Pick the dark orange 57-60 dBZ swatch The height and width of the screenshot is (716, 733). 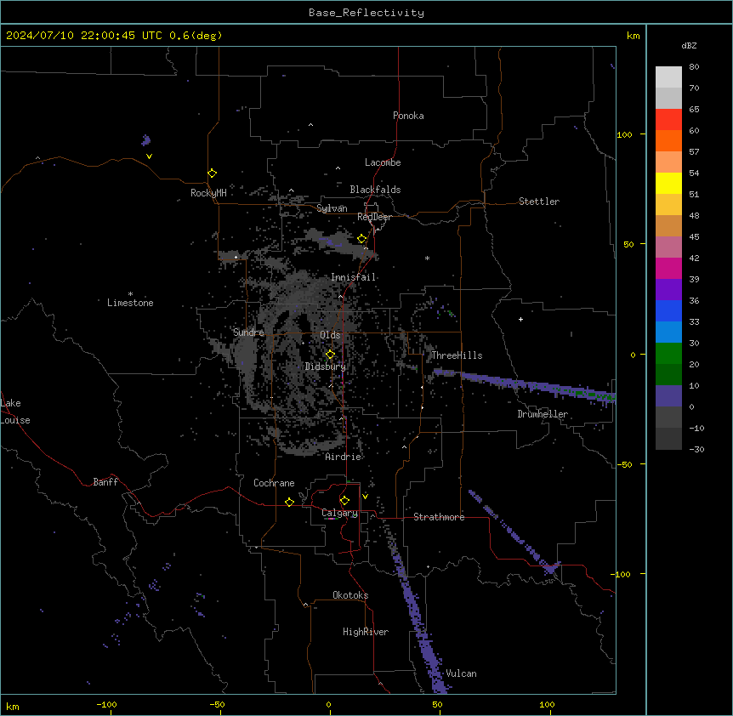[x=668, y=140]
